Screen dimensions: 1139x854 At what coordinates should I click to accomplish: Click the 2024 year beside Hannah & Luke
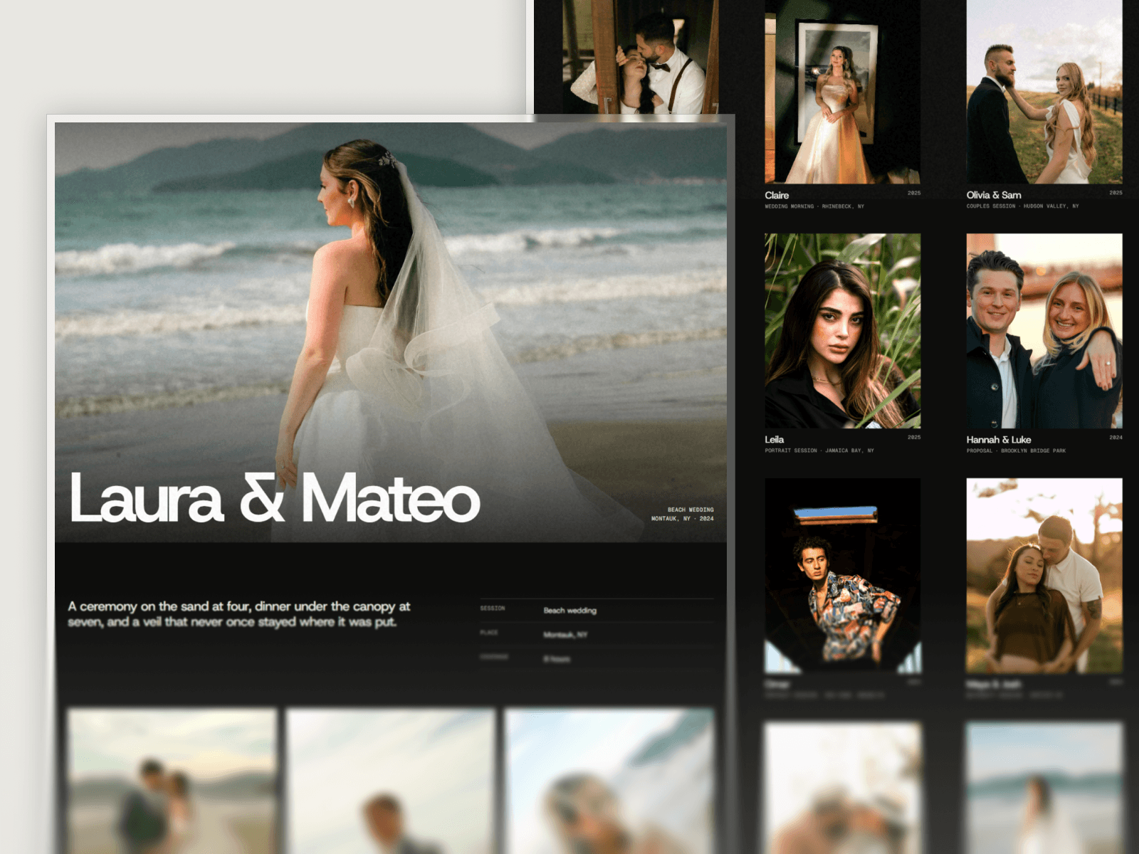pyautogui.click(x=1116, y=438)
